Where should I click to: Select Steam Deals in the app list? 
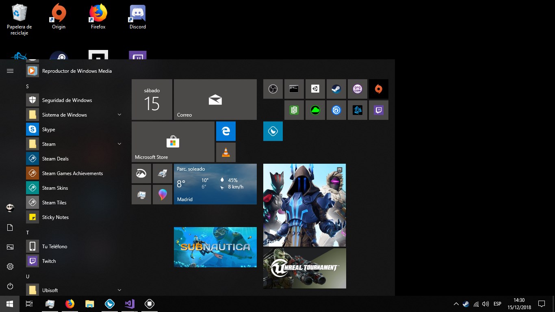point(74,159)
